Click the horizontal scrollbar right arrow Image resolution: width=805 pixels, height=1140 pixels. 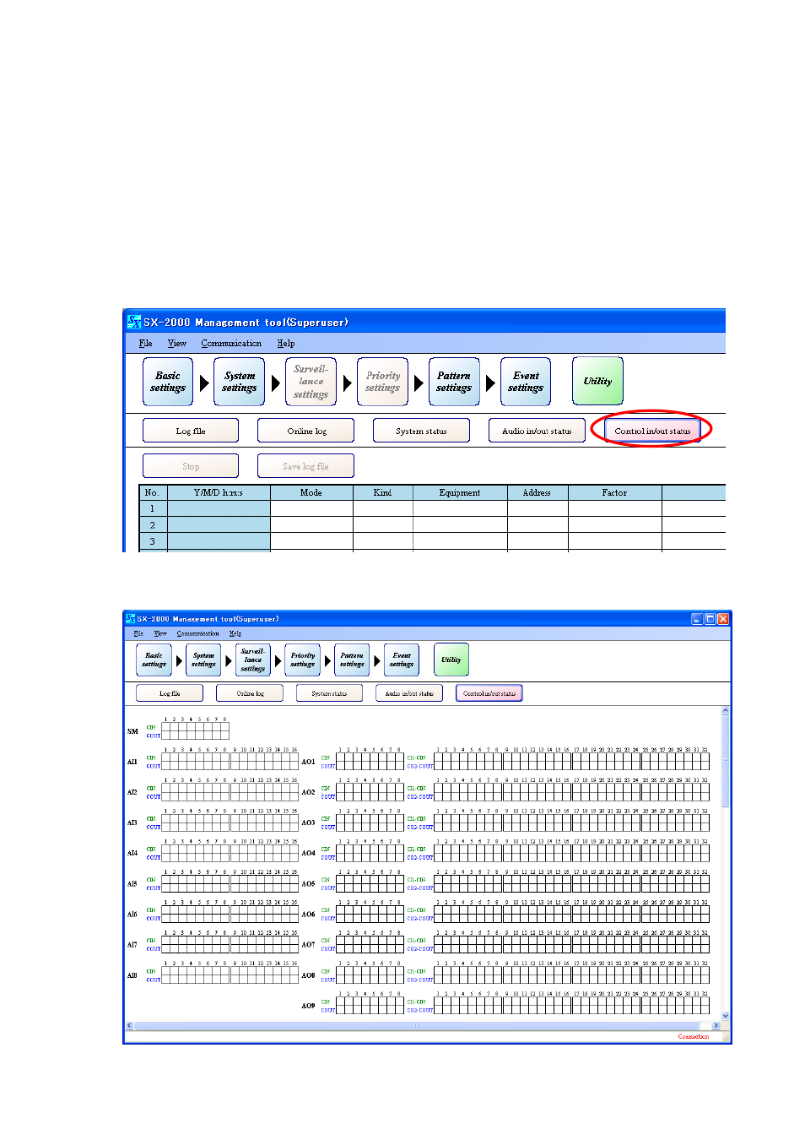(716, 1025)
